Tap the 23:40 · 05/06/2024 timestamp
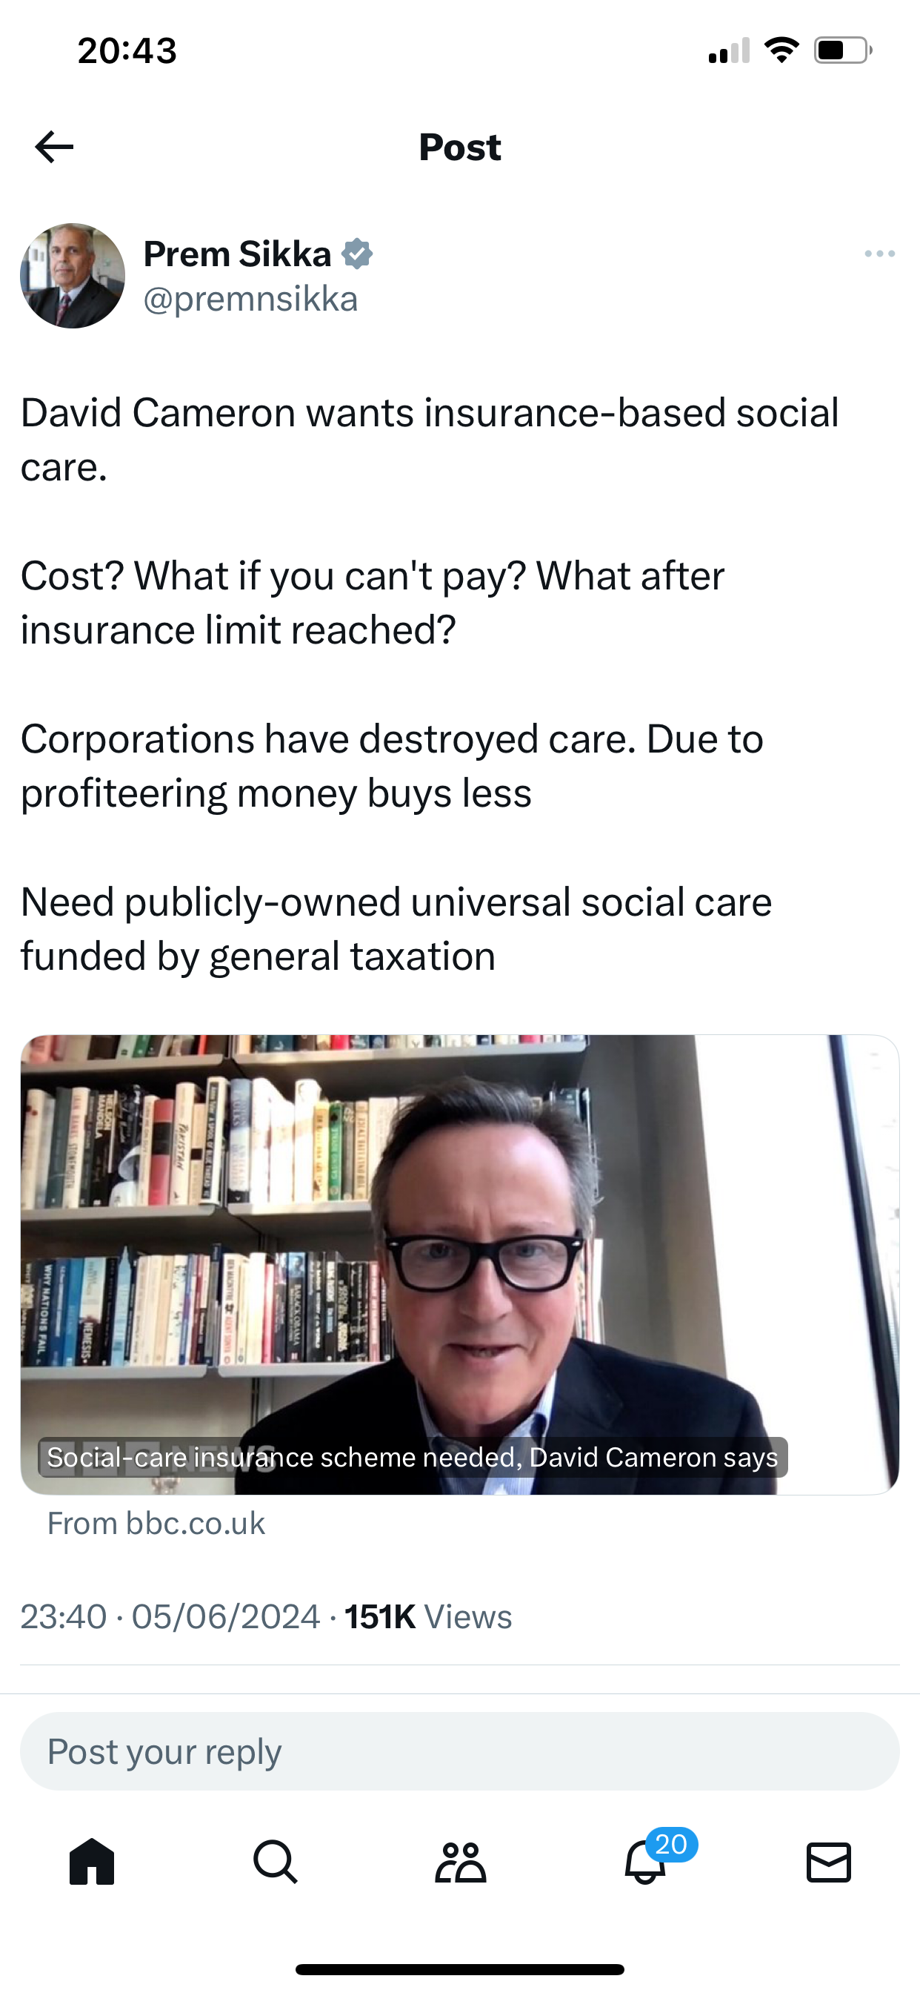The height and width of the screenshot is (1993, 920). pyautogui.click(x=170, y=1617)
